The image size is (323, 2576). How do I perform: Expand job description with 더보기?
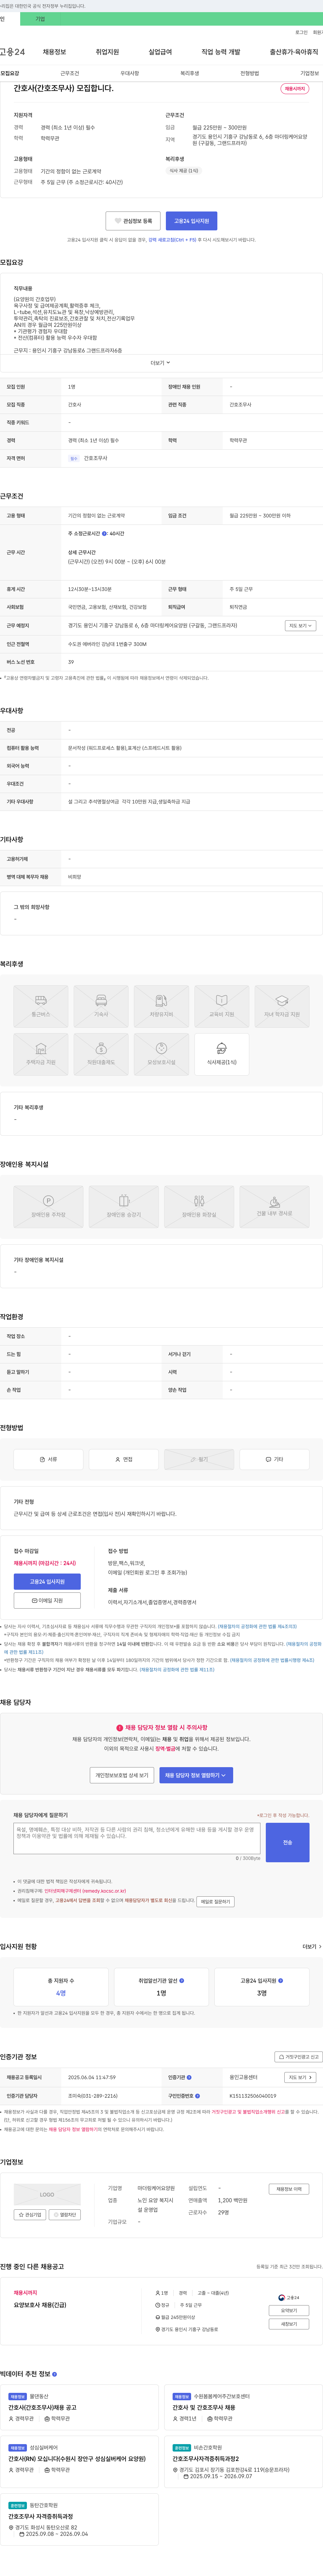pyautogui.click(x=160, y=363)
